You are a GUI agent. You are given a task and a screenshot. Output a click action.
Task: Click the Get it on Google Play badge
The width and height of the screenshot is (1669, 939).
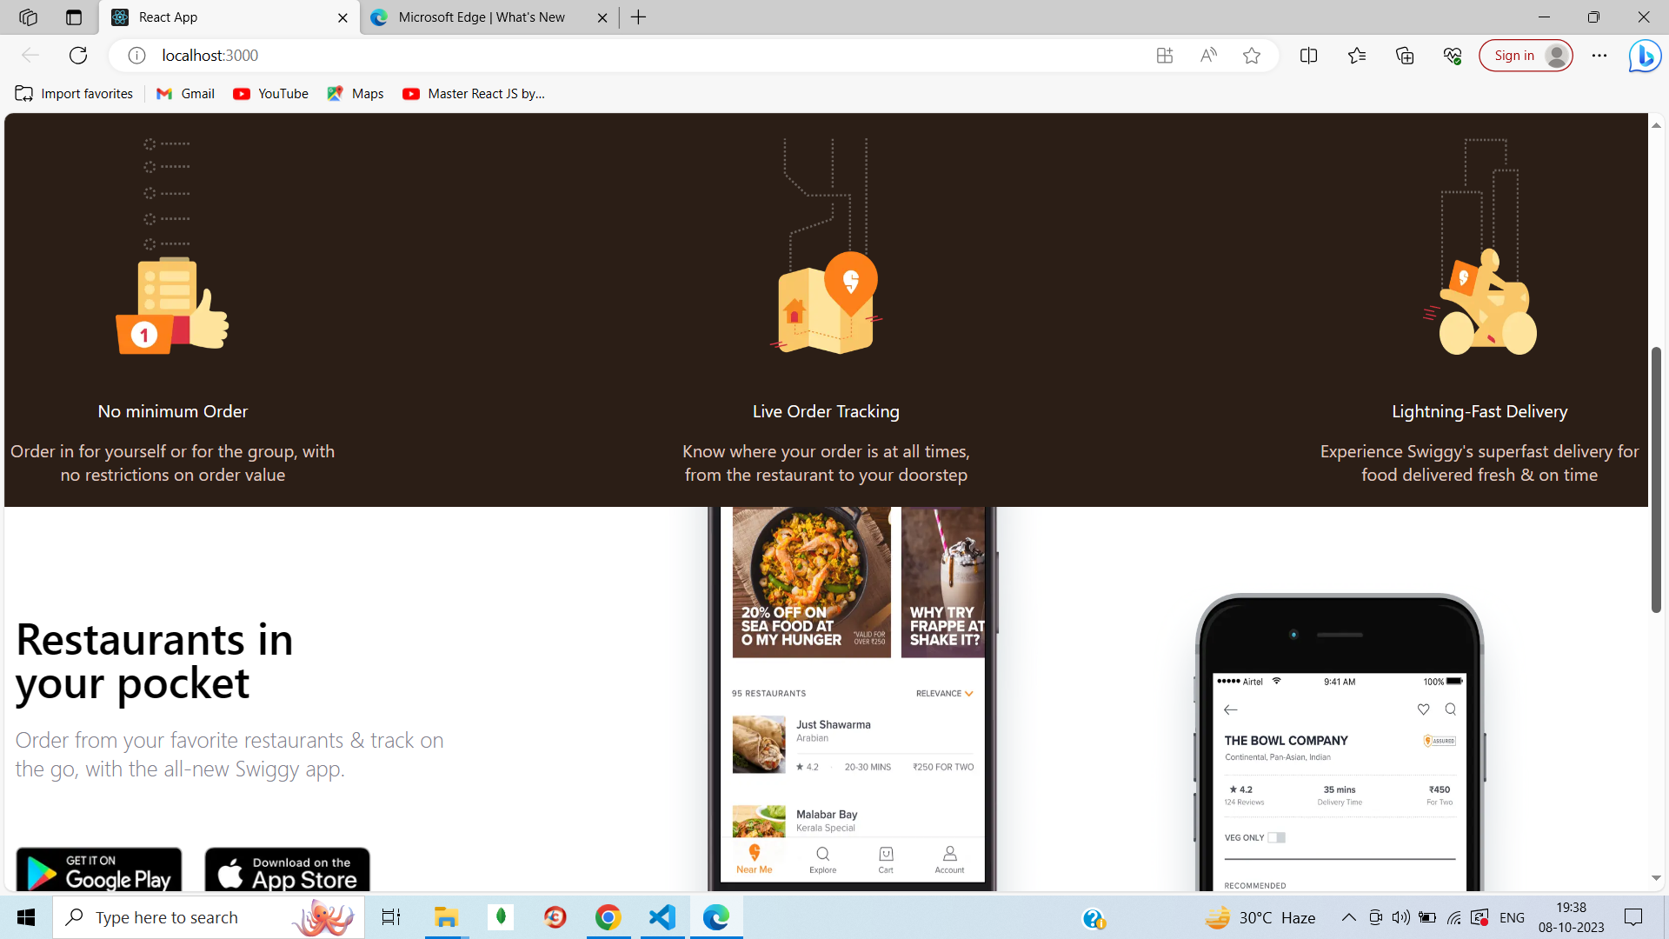coord(98,872)
